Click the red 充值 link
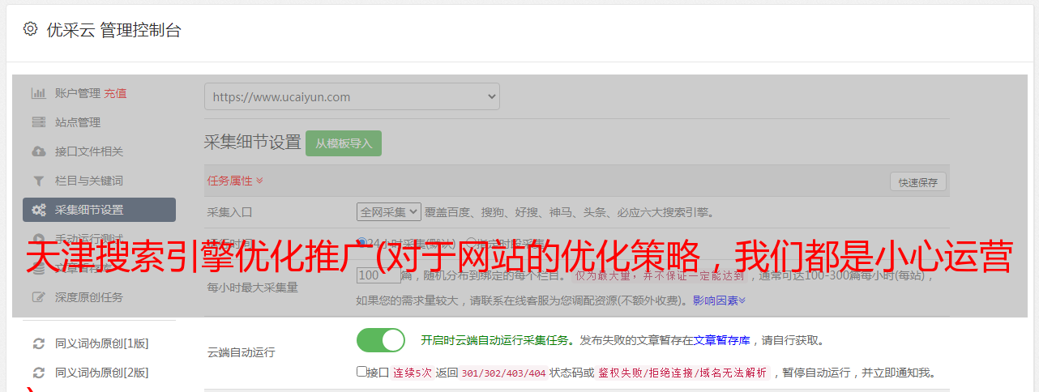This screenshot has height=392, width=1039. 115,93
